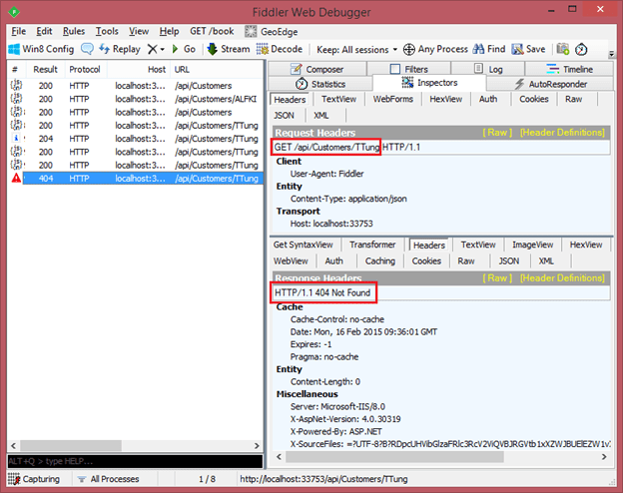Switch to the Log tab

[x=488, y=69]
